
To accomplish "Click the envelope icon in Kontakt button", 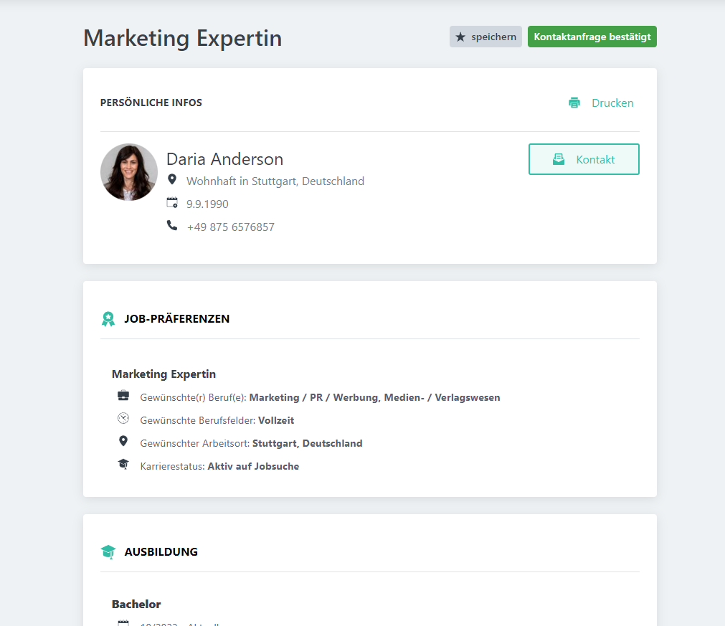I will point(559,160).
